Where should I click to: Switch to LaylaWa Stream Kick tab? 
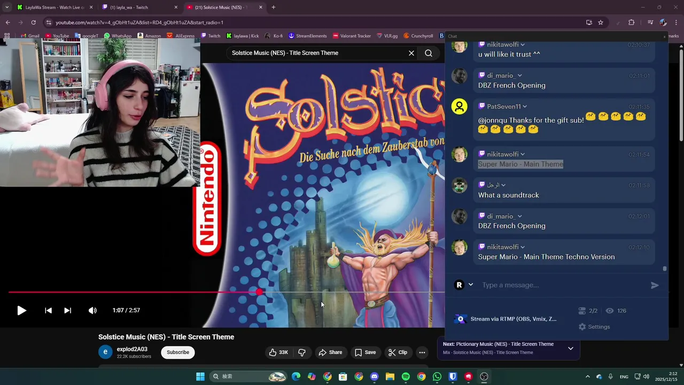tap(53, 7)
